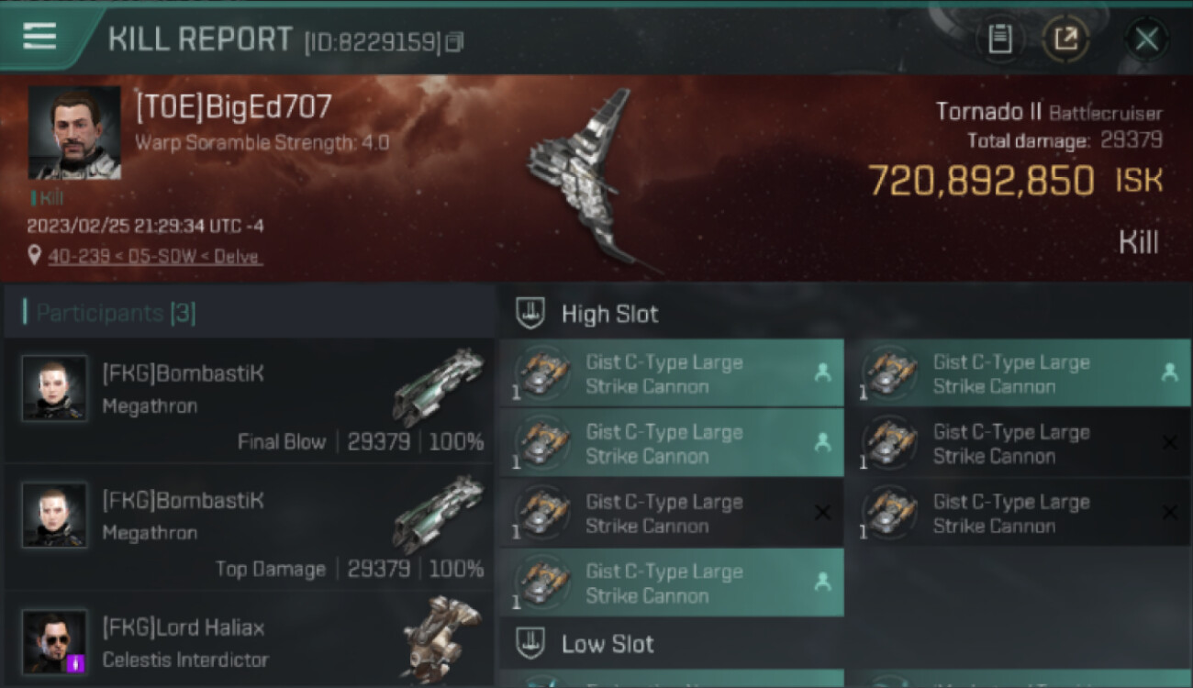
Task: Click the bottom-left Gist C-Type Strike Cannon module
Action: (x=672, y=583)
